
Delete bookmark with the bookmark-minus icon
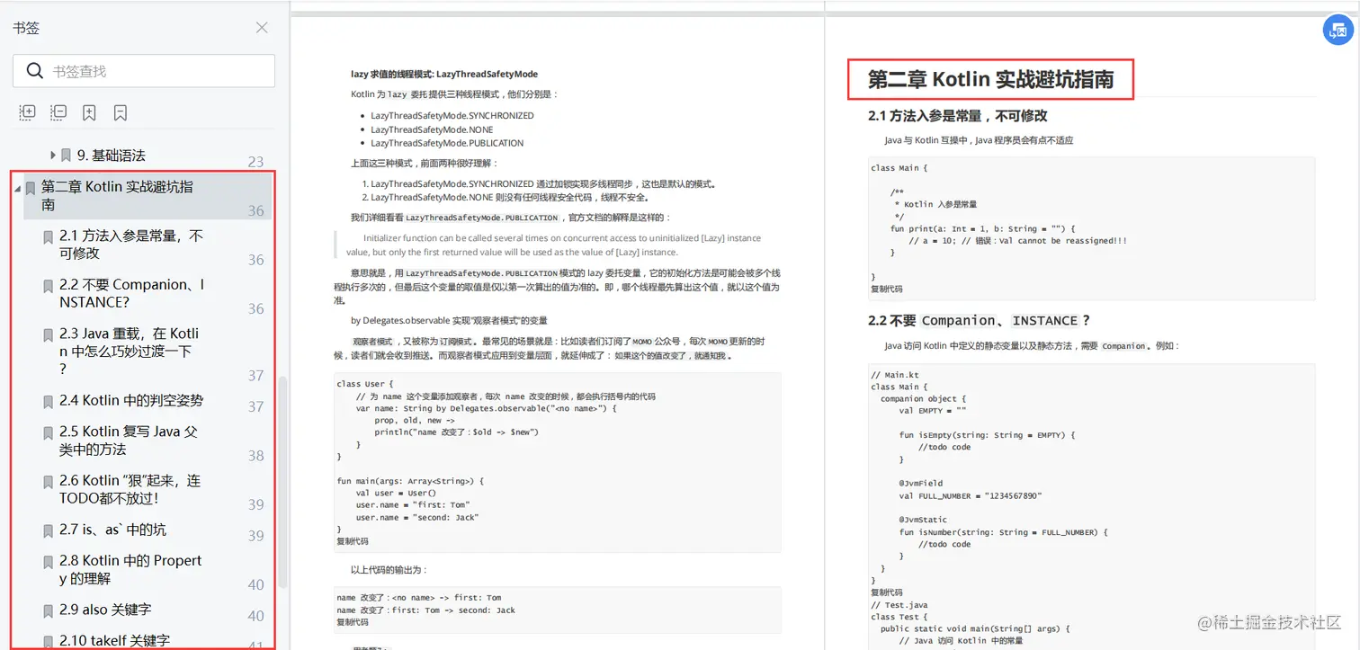click(x=121, y=112)
